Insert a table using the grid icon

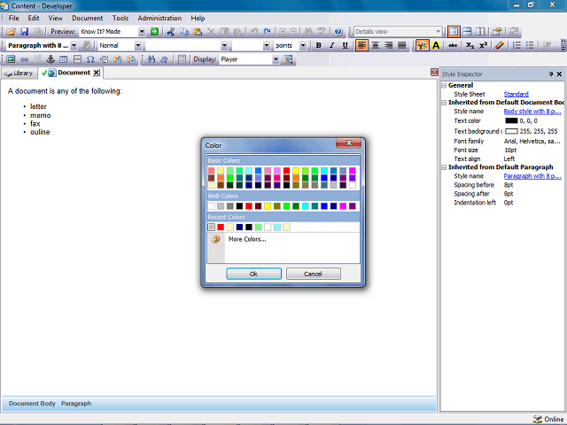63,59
